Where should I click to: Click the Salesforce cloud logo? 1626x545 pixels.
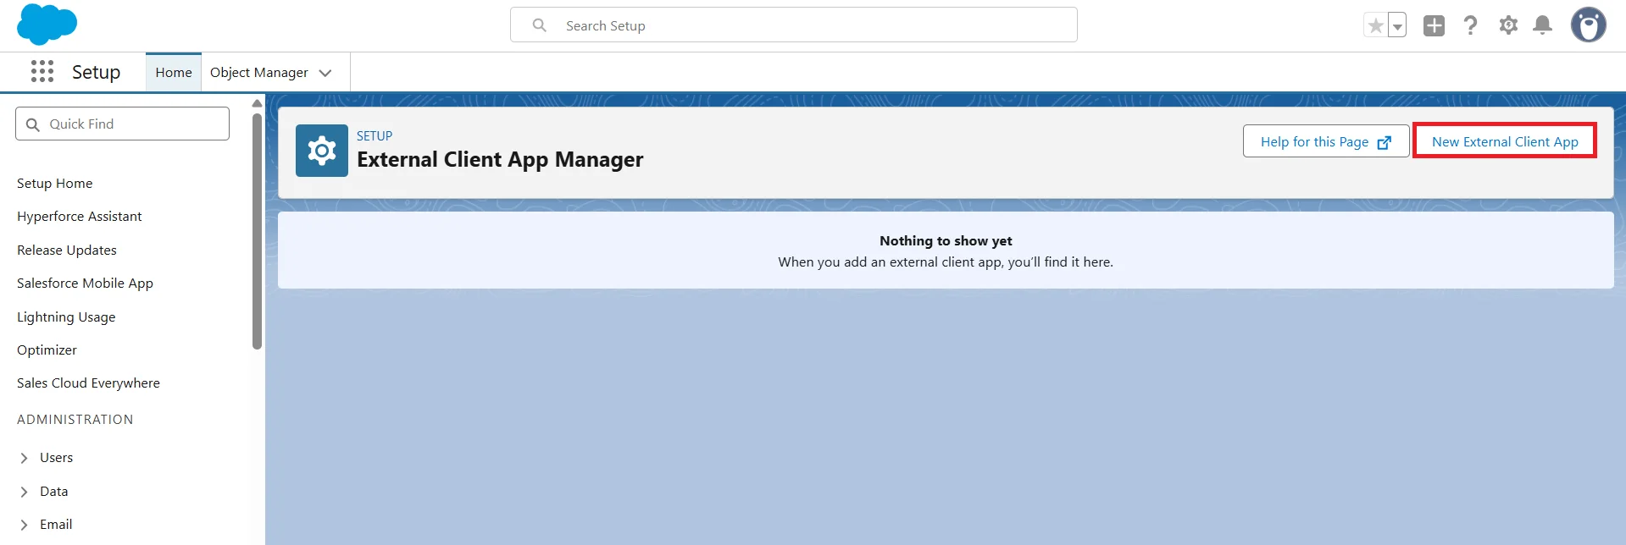coord(47,24)
